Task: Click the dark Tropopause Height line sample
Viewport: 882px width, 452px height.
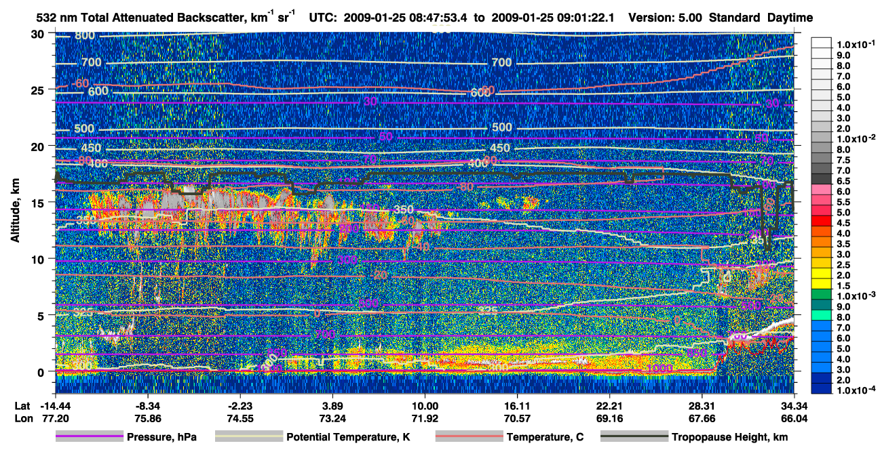Action: pyautogui.click(x=634, y=437)
